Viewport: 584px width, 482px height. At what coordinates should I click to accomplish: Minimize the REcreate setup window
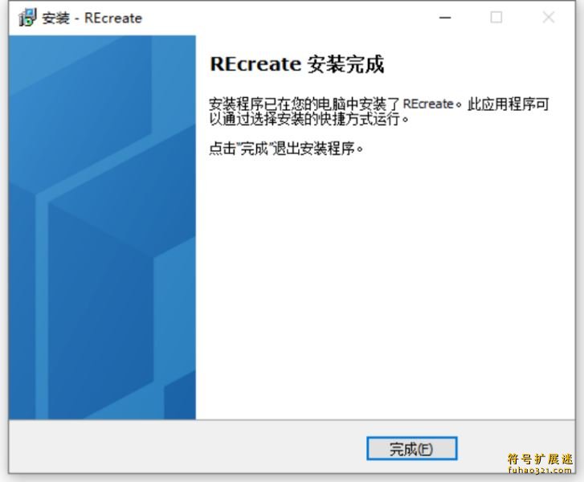[x=445, y=18]
